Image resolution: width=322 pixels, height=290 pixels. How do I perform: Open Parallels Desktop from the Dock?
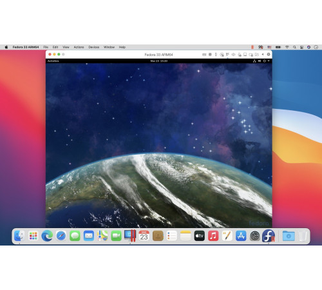coord(130,236)
